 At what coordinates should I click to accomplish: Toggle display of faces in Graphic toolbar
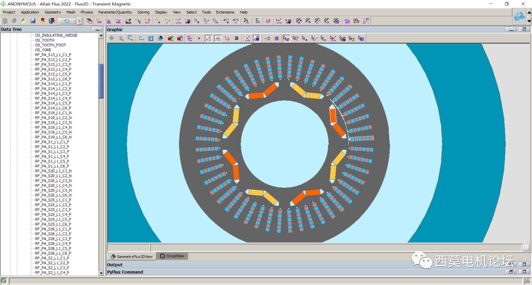[218, 38]
